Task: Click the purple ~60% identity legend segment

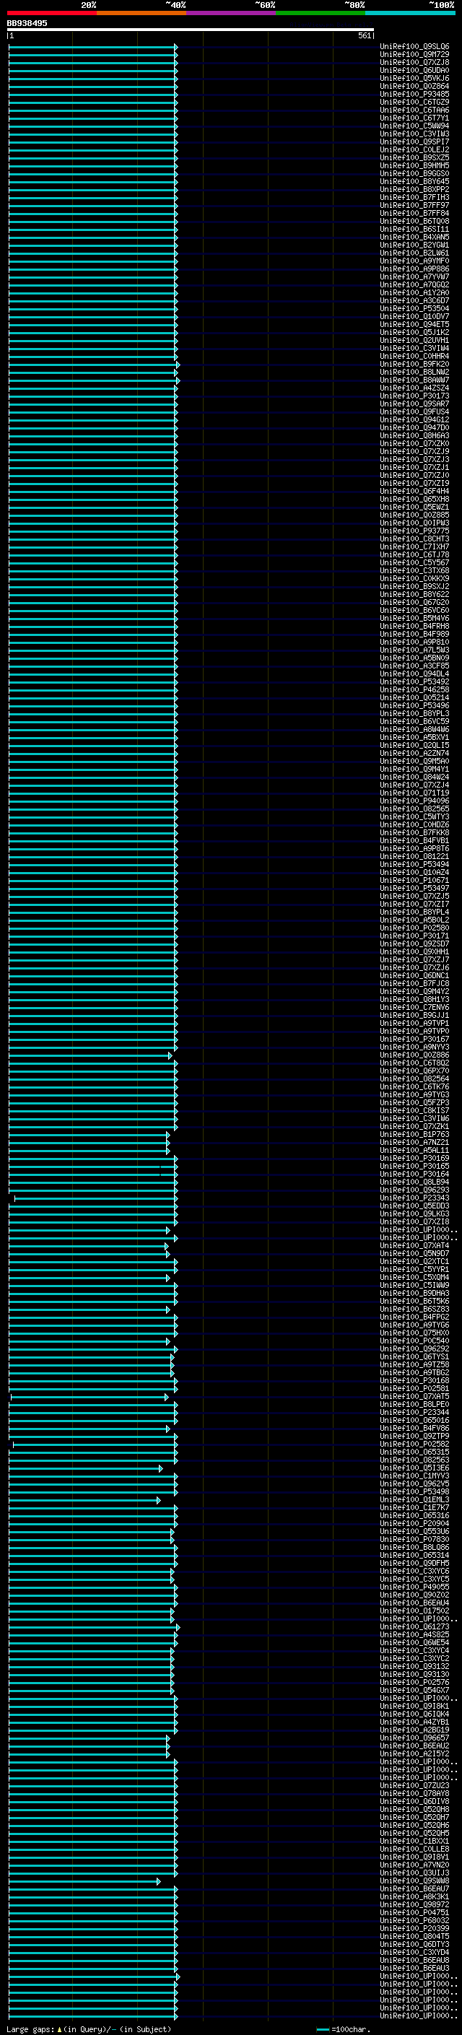Action: coord(232,13)
